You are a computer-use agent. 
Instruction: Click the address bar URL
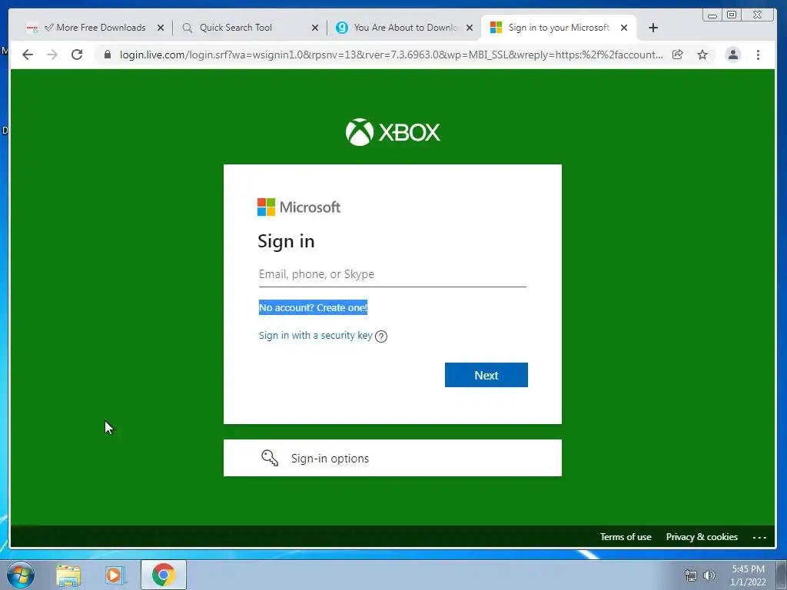click(x=391, y=55)
